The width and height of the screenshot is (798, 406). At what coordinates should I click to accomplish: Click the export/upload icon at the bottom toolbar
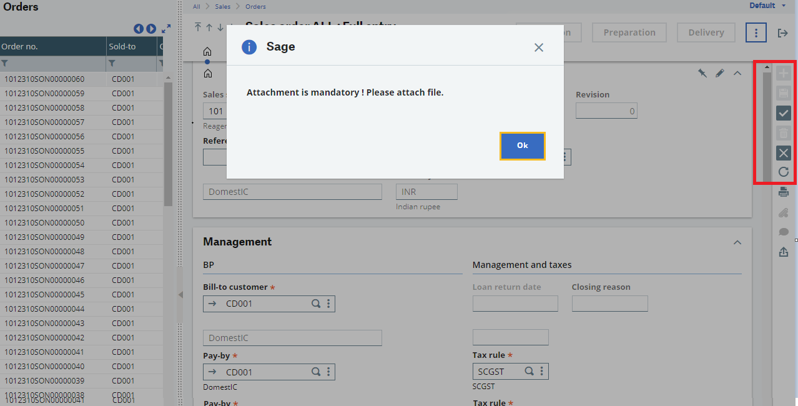point(783,252)
